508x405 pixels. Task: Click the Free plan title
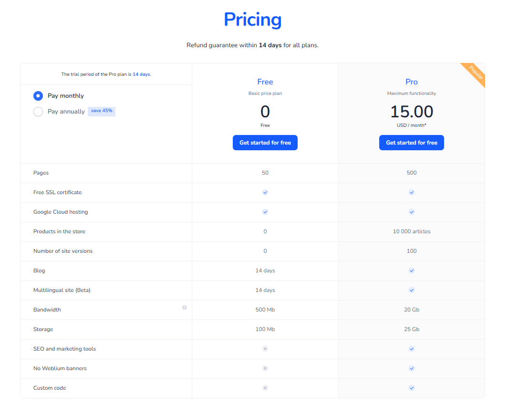click(x=265, y=82)
